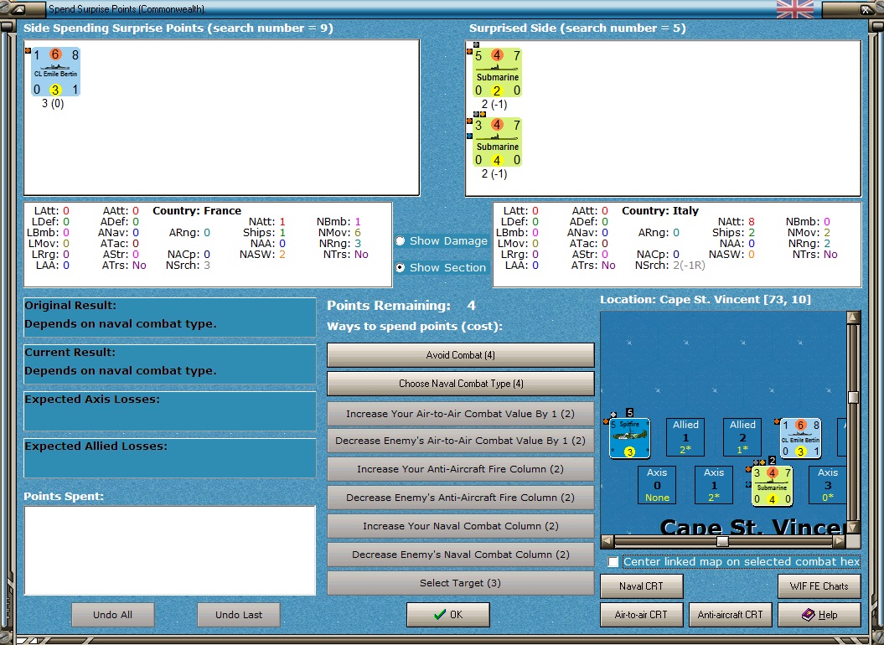Open the Naval CRT chart

642,586
